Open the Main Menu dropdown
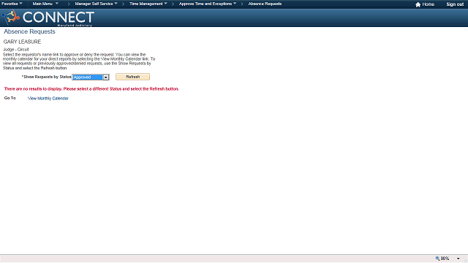 45,4
